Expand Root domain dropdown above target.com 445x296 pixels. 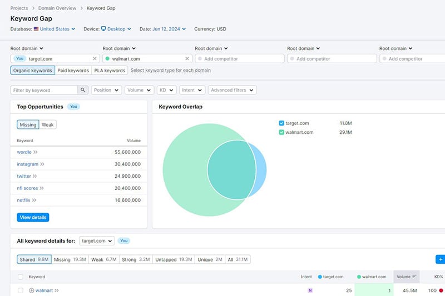click(27, 48)
